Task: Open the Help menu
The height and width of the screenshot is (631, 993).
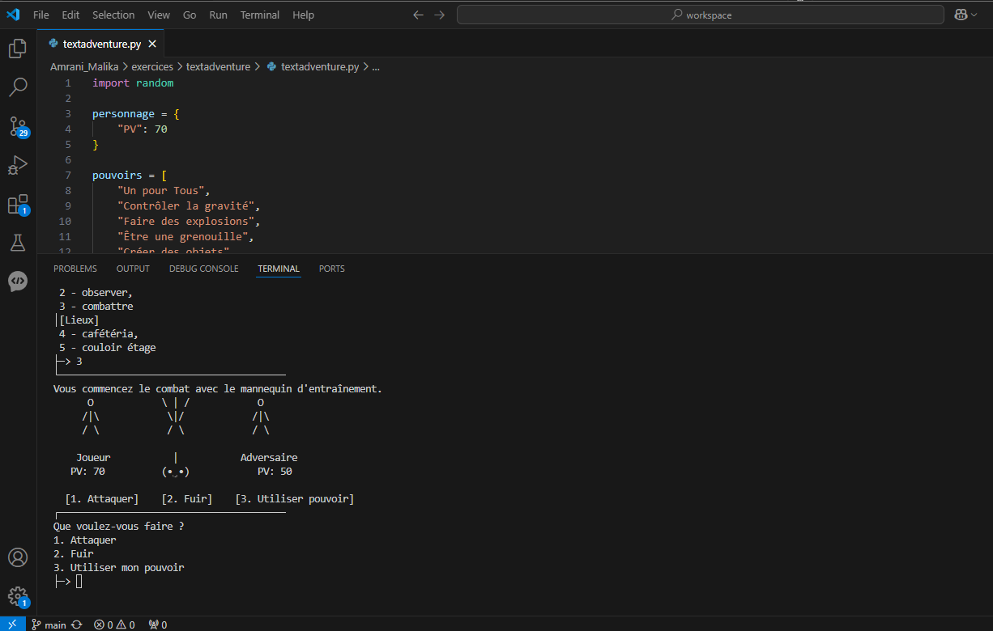Action: coord(303,15)
